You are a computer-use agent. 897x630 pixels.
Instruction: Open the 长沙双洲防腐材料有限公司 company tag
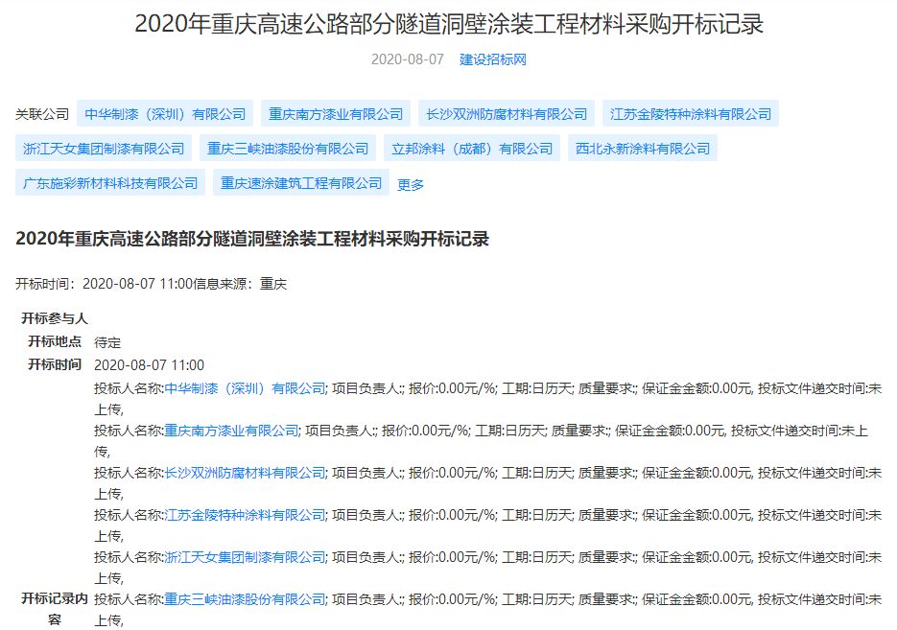tap(507, 114)
